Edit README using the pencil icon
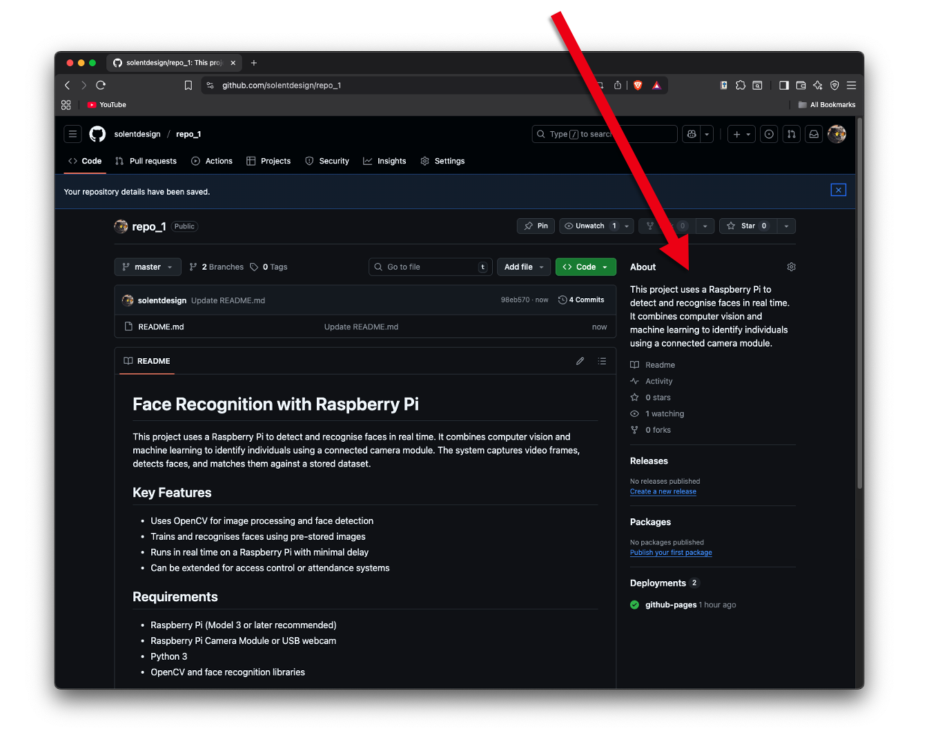Viewport: 929px width, 733px height. tap(580, 361)
